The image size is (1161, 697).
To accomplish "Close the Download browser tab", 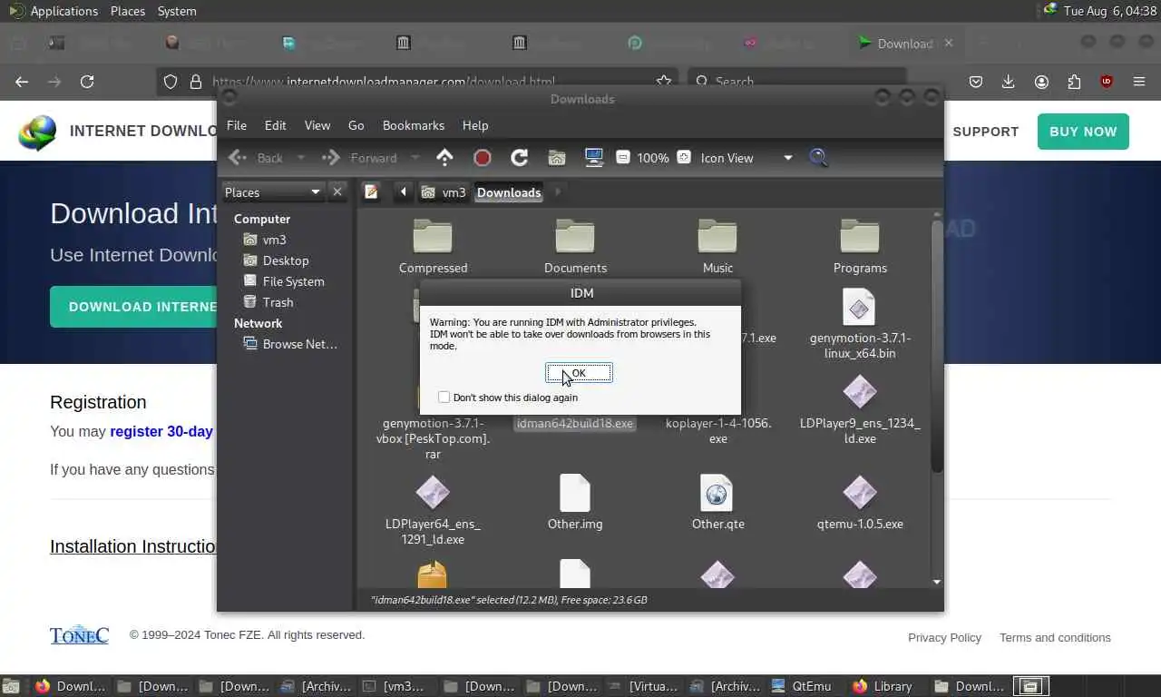I will click(949, 43).
